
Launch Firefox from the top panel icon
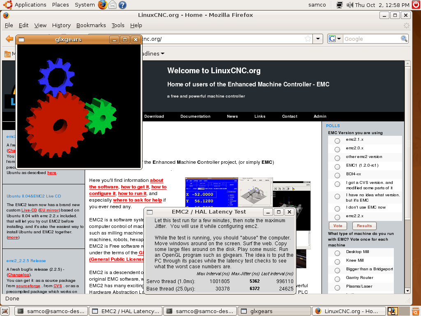(x=103, y=5)
